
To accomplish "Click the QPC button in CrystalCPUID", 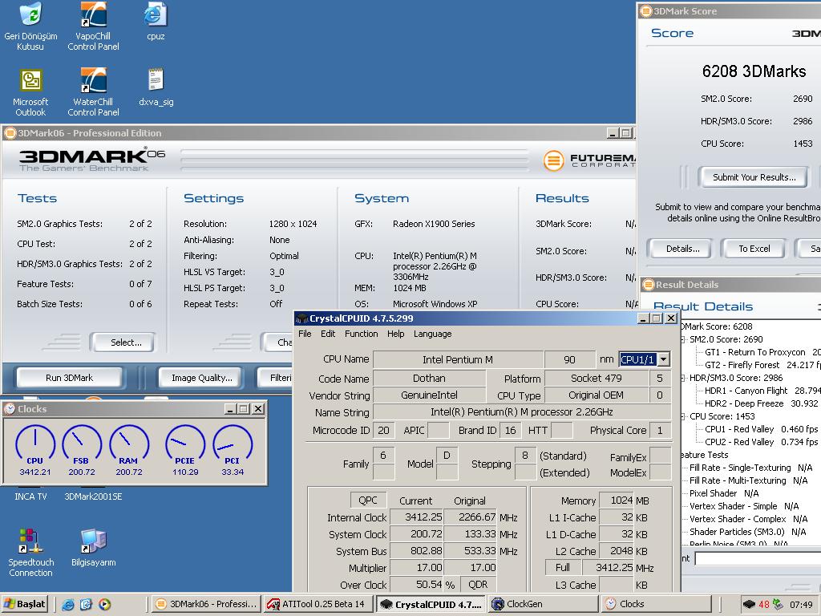I will [367, 500].
